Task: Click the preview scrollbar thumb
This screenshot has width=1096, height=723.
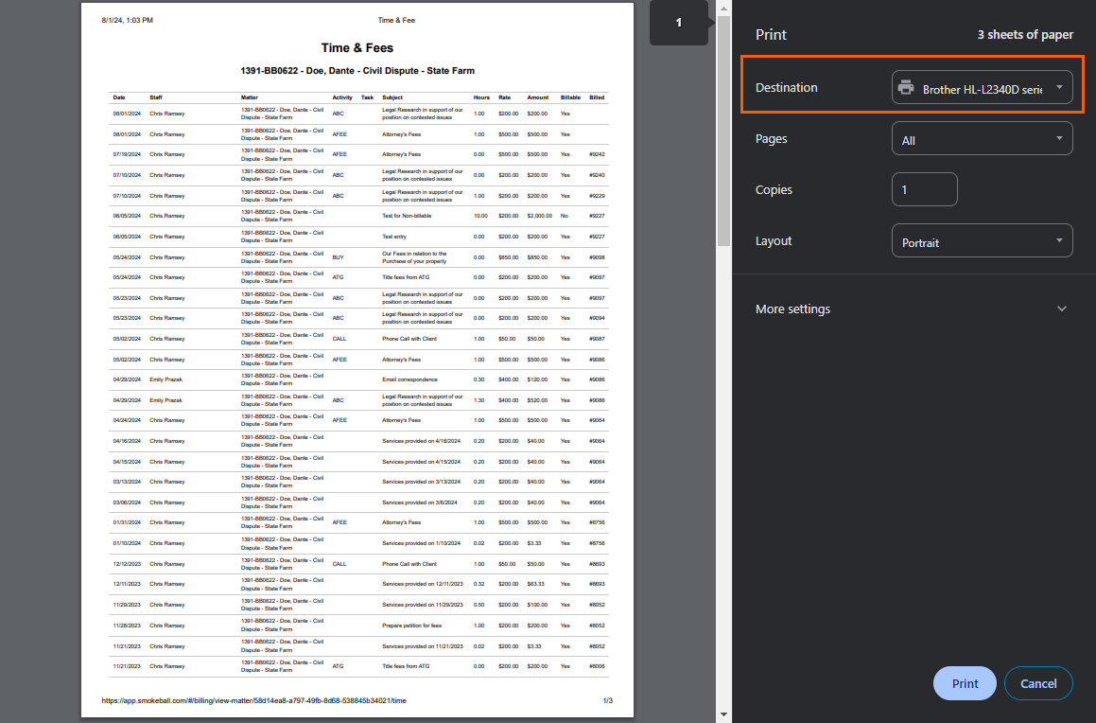Action: [x=723, y=130]
